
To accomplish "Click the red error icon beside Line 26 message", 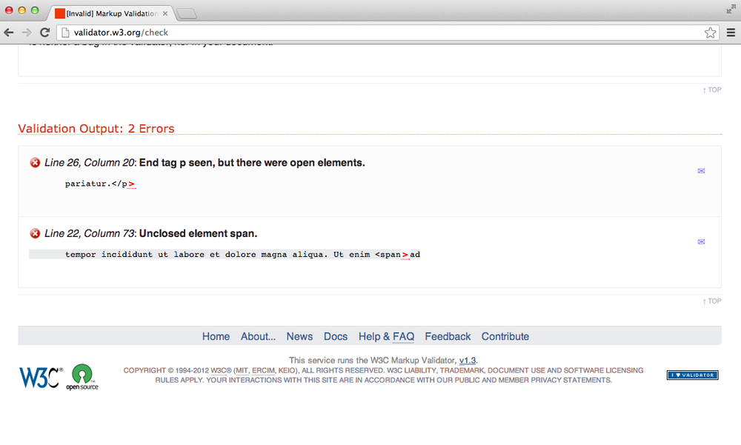I will [x=35, y=162].
